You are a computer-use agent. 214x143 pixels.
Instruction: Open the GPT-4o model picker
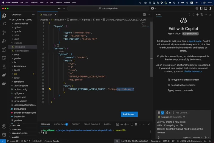[198, 138]
